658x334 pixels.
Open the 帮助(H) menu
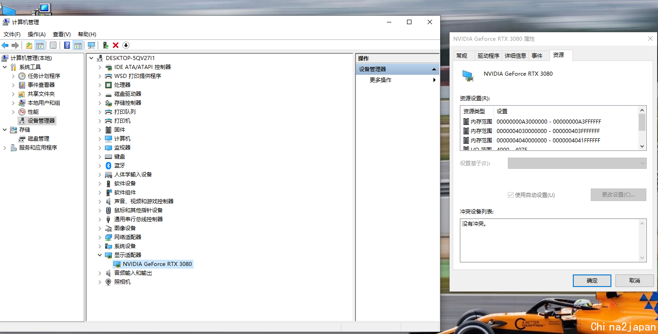pos(87,34)
